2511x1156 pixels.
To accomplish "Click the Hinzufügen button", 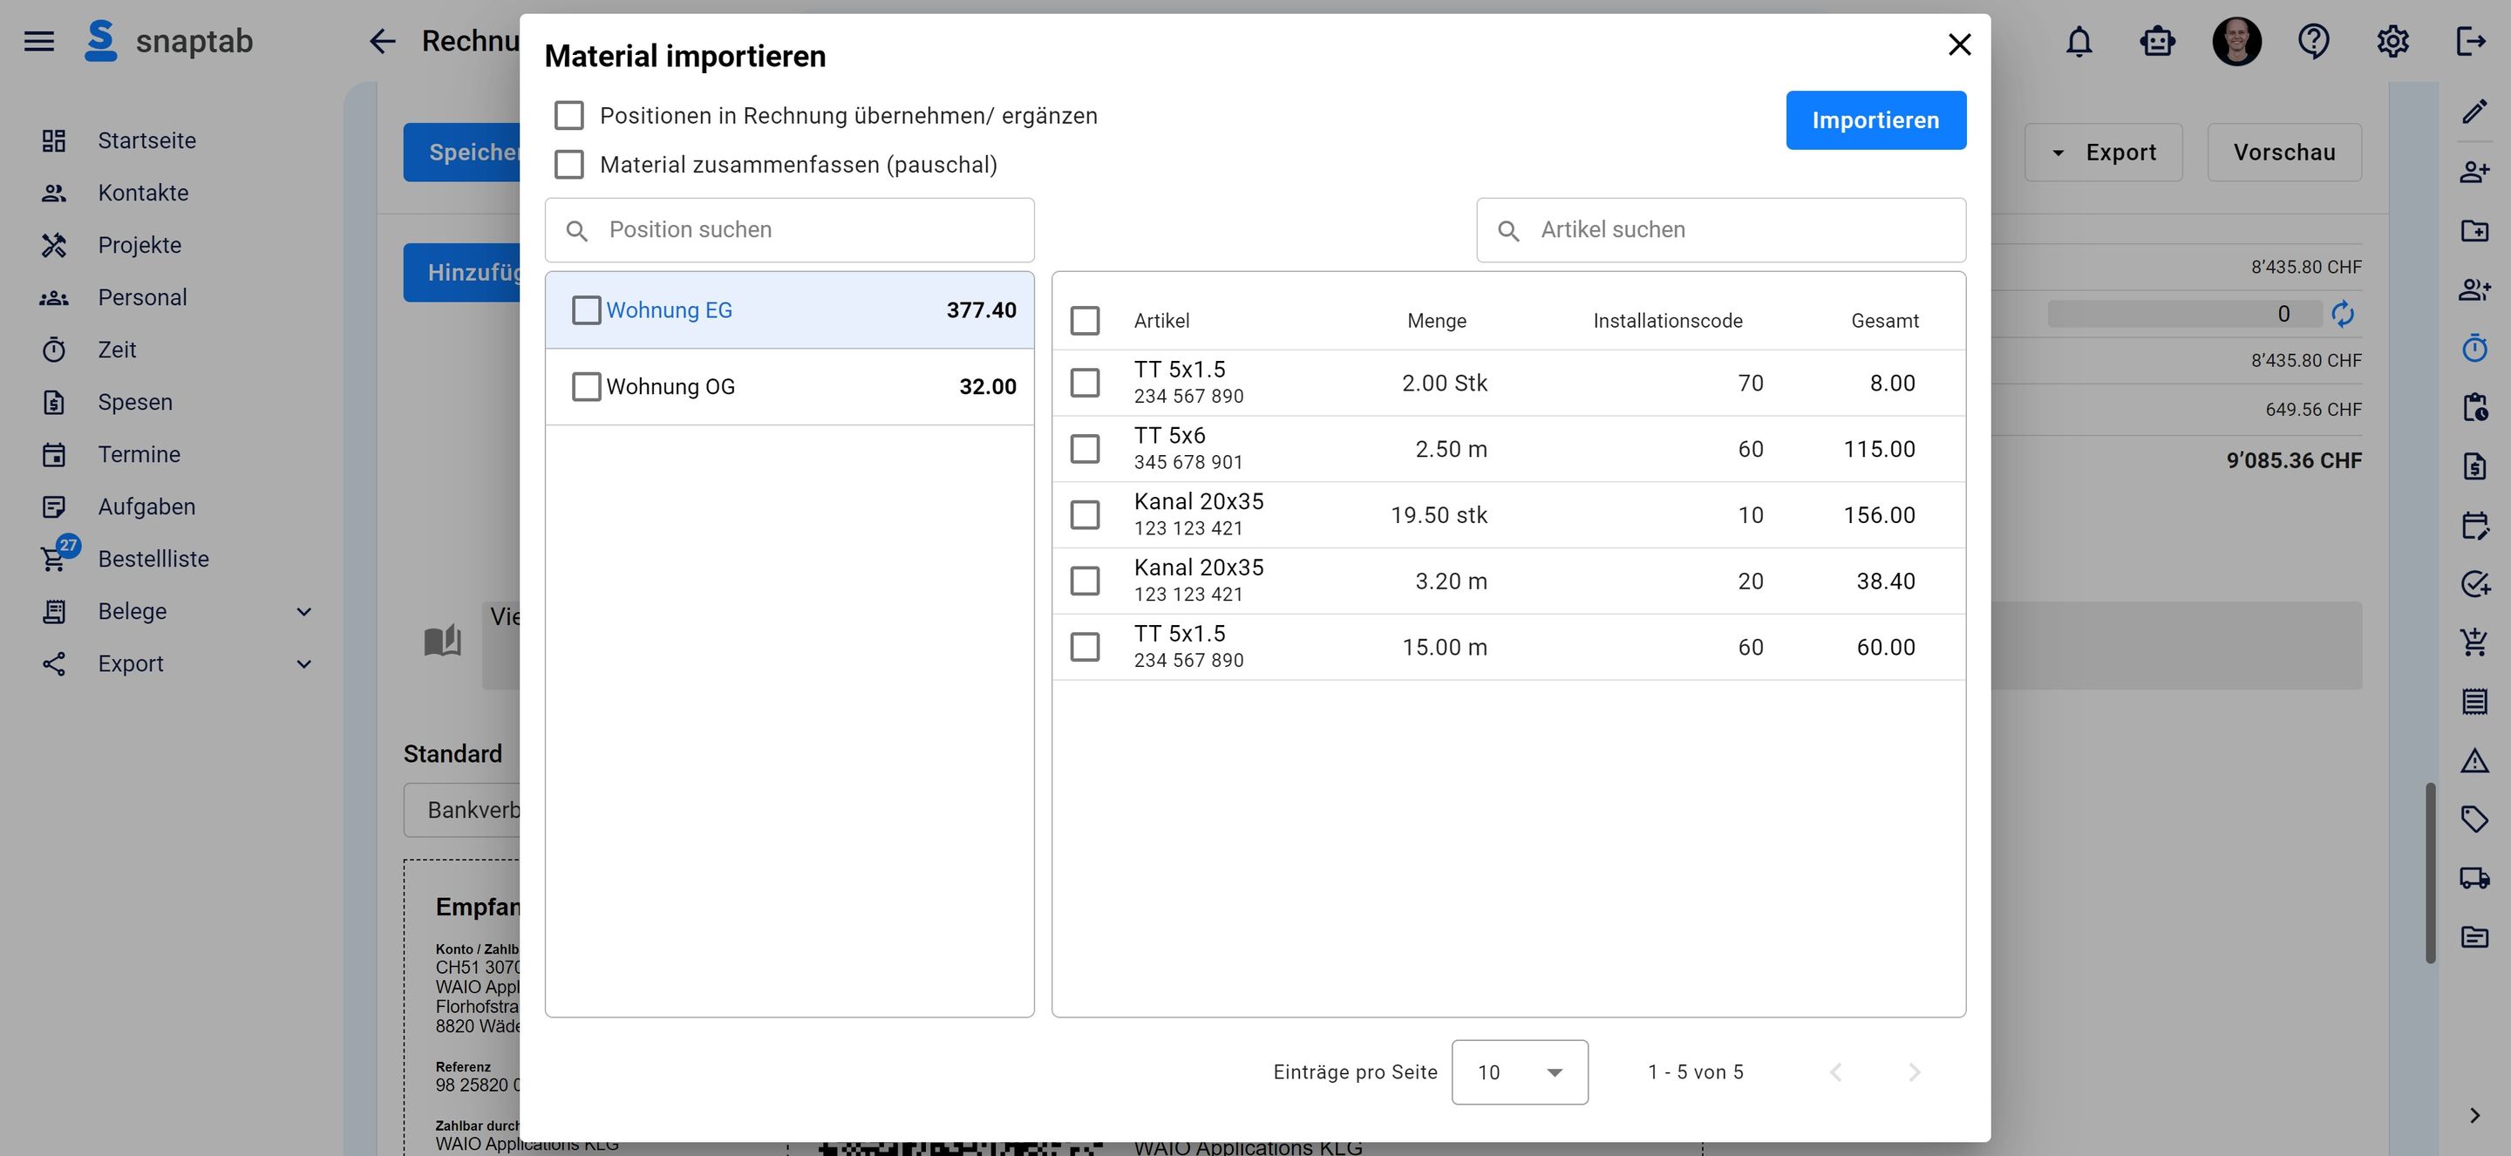I will (x=462, y=272).
